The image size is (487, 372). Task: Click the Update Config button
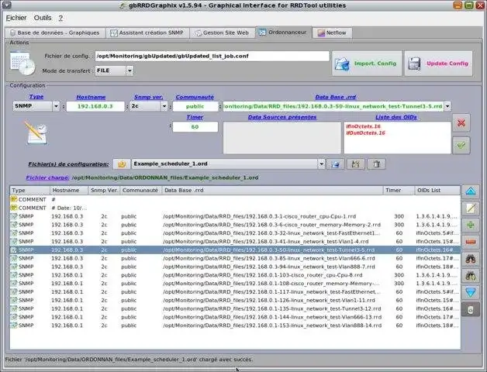point(439,64)
